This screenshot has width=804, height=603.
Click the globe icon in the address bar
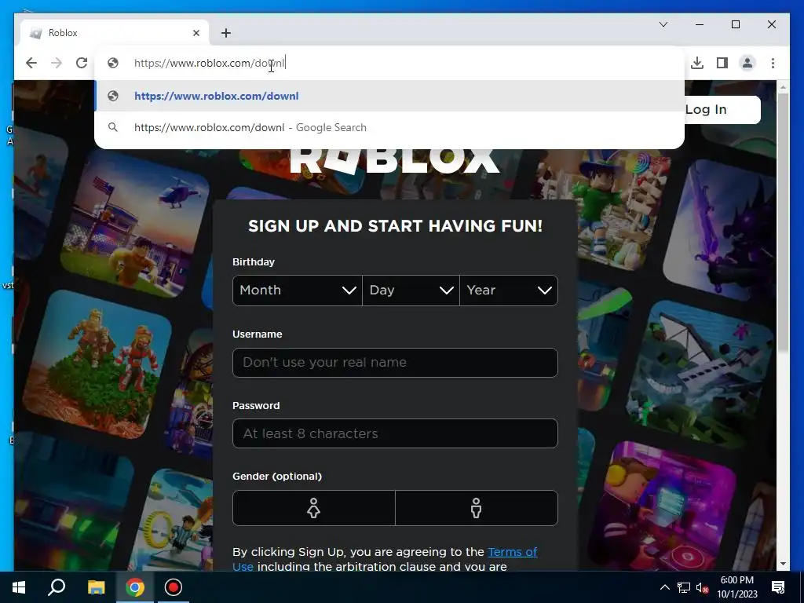click(x=113, y=63)
